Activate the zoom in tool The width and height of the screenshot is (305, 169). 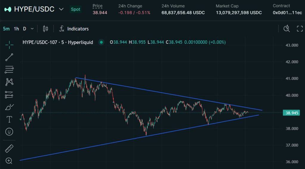click(x=9, y=161)
